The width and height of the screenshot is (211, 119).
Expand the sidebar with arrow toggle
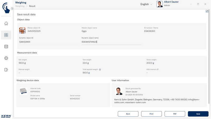tap(12, 8)
